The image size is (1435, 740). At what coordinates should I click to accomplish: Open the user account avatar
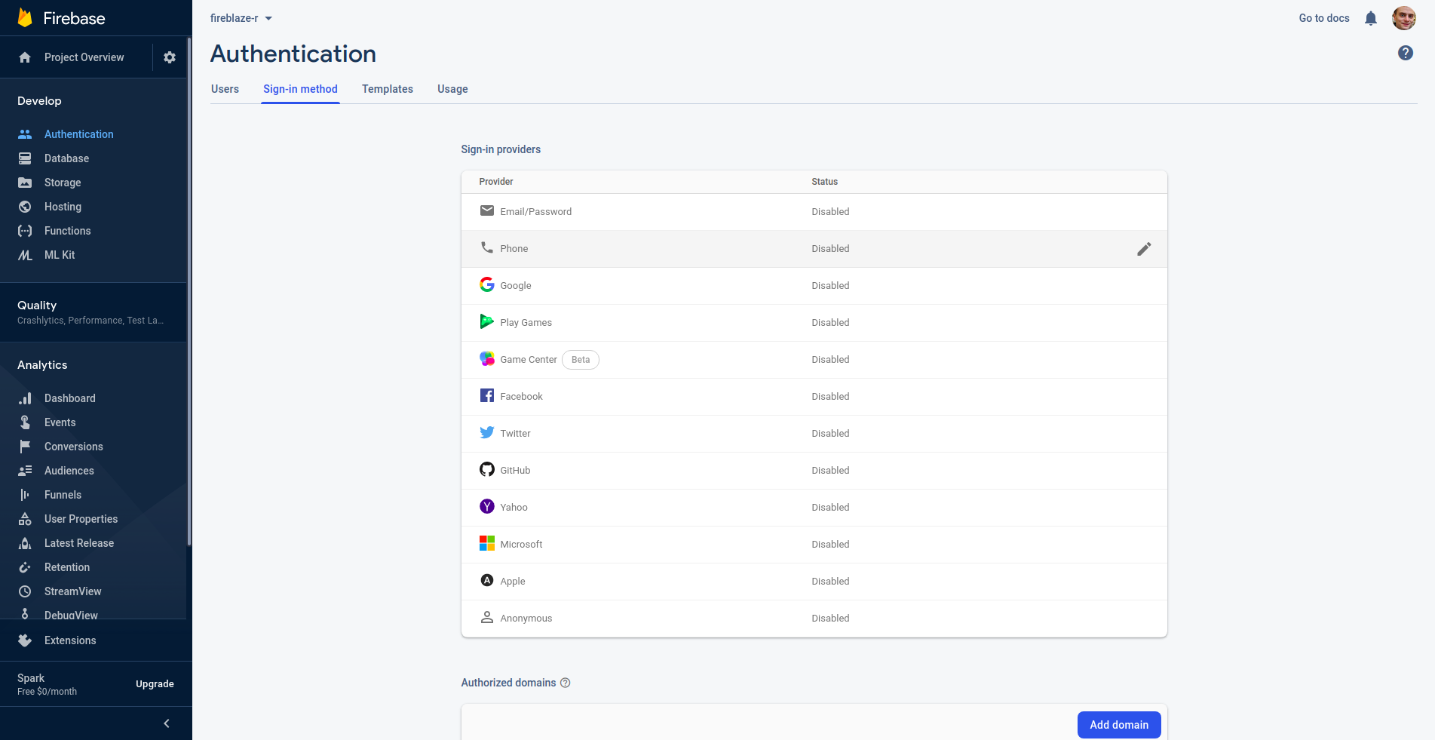[1404, 18]
